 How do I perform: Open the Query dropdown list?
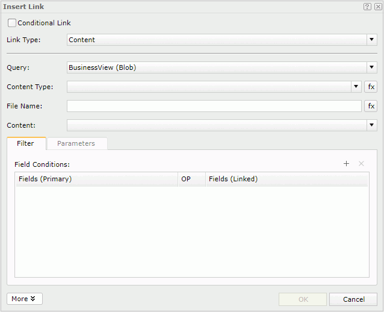coord(371,67)
